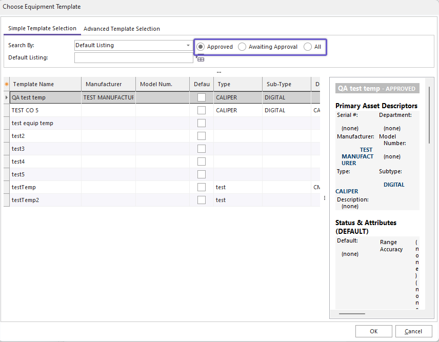Switch to Advanced Template Selection tab
This screenshot has height=342, width=439.
click(x=122, y=29)
